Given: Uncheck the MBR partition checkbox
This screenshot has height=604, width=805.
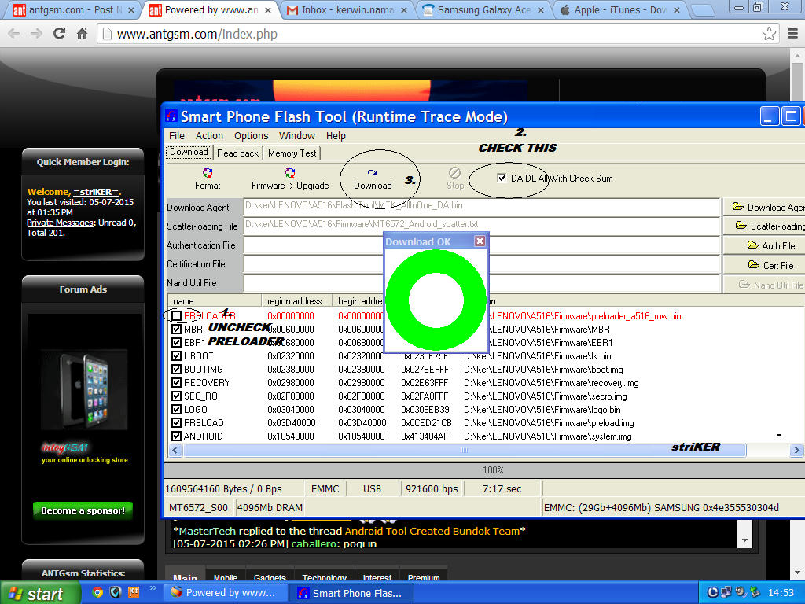Looking at the screenshot, I should coord(177,329).
